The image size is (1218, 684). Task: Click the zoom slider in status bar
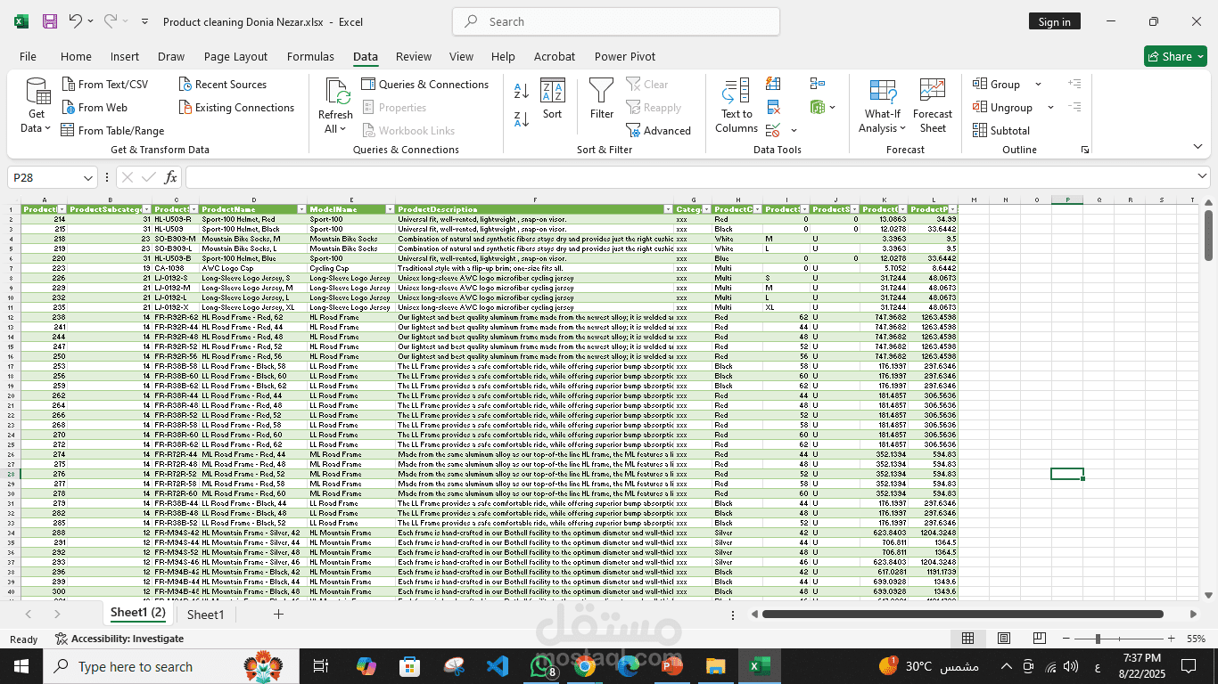pyautogui.click(x=1098, y=639)
